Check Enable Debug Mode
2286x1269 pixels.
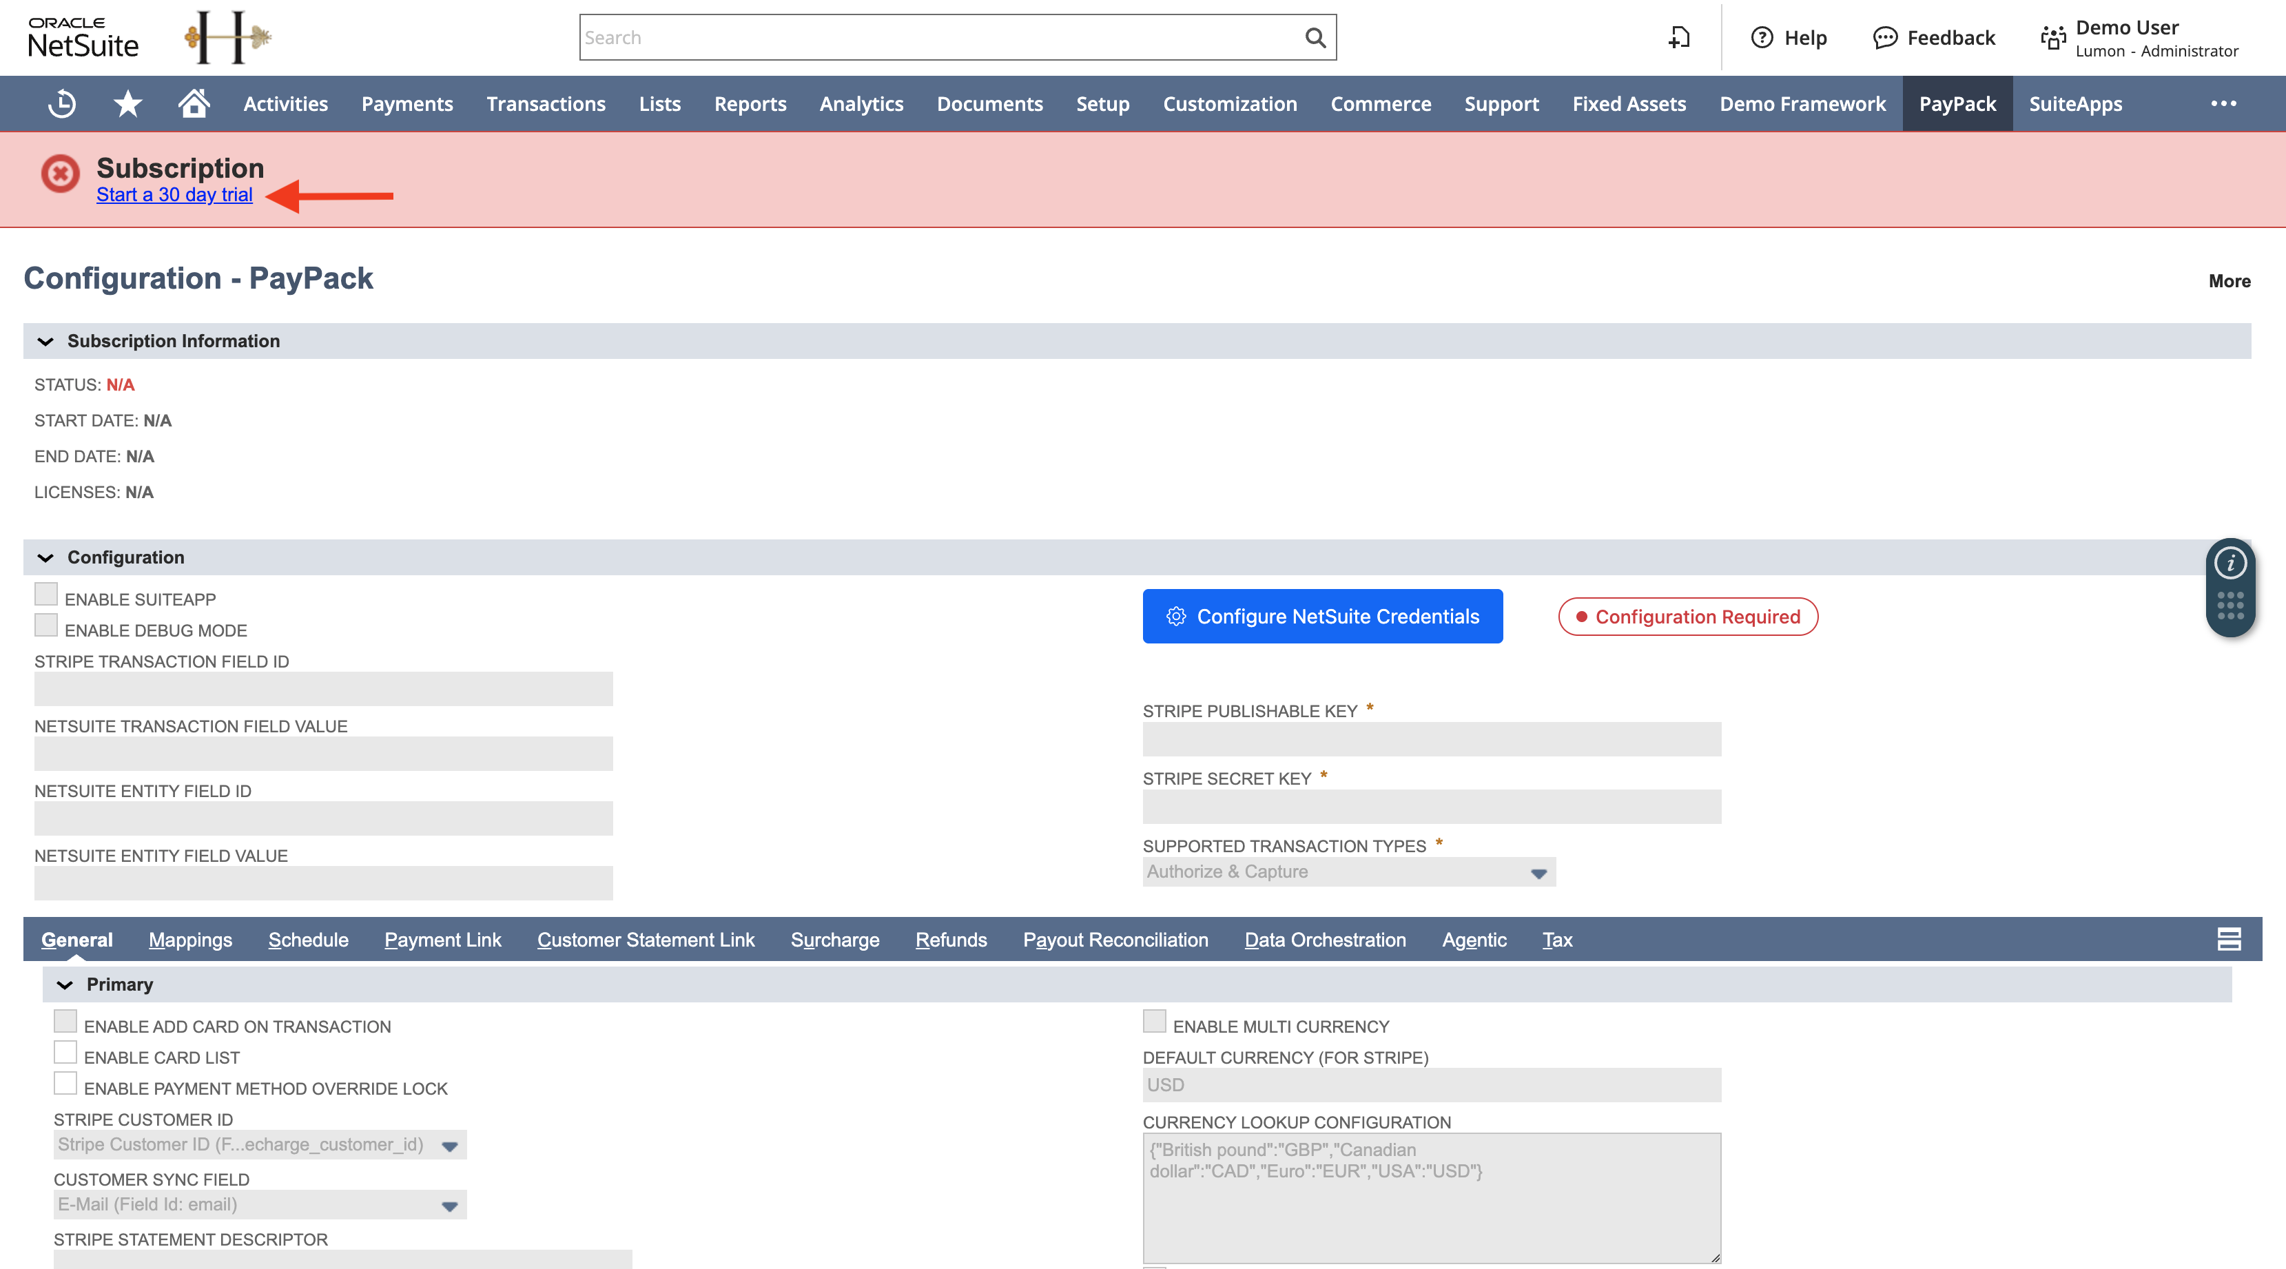tap(46, 625)
